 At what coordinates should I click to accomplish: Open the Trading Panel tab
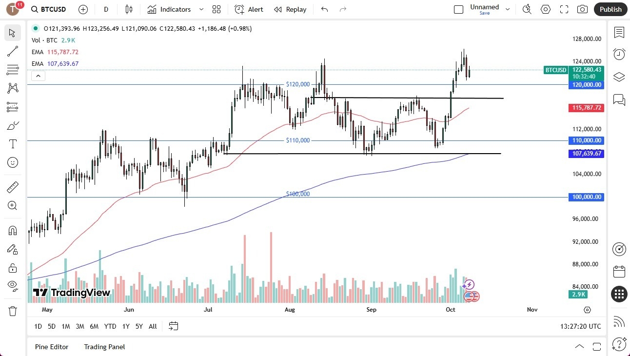click(104, 347)
